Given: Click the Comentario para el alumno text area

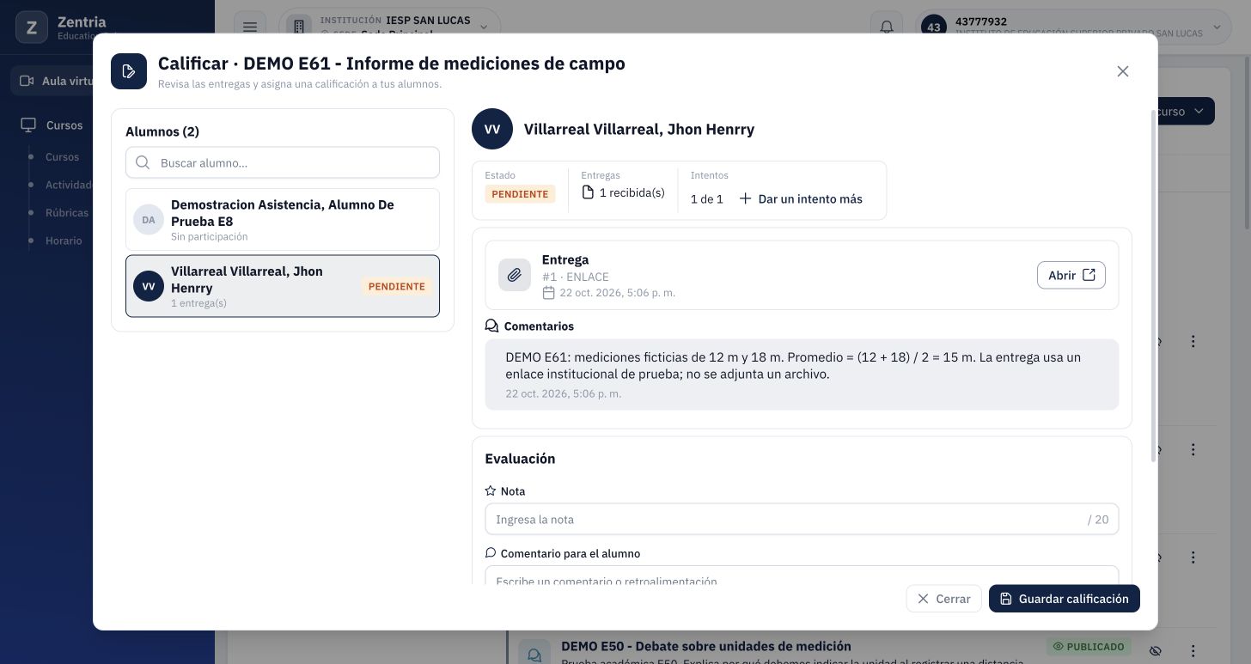Looking at the screenshot, I should (x=802, y=576).
